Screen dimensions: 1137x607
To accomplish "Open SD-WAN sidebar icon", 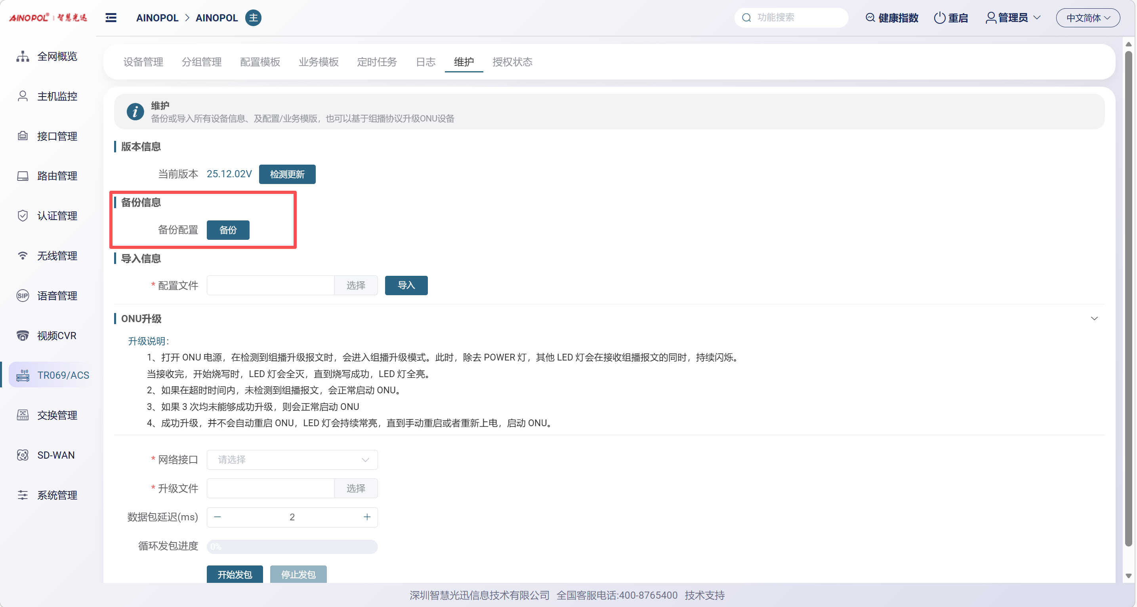I will pyautogui.click(x=23, y=455).
